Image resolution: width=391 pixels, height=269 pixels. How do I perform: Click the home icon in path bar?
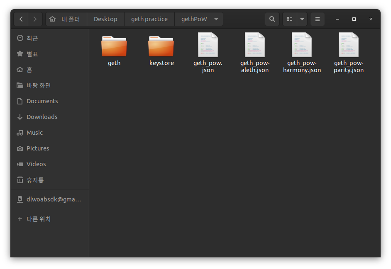point(52,19)
